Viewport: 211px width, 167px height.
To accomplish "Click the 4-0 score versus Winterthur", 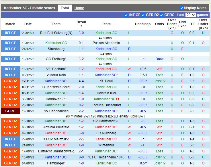I will [81, 145].
